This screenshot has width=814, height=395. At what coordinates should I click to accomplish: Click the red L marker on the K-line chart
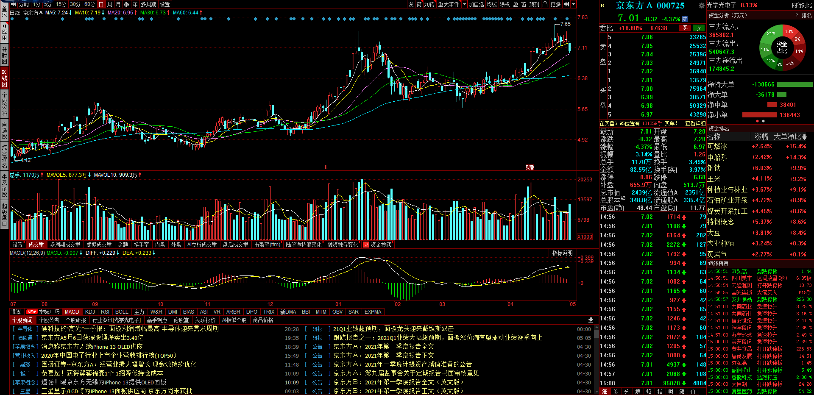[x=326, y=167]
